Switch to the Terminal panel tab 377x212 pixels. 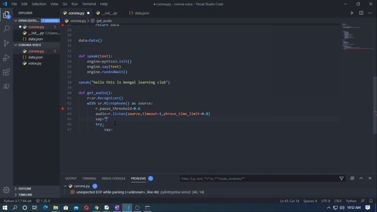click(x=89, y=178)
